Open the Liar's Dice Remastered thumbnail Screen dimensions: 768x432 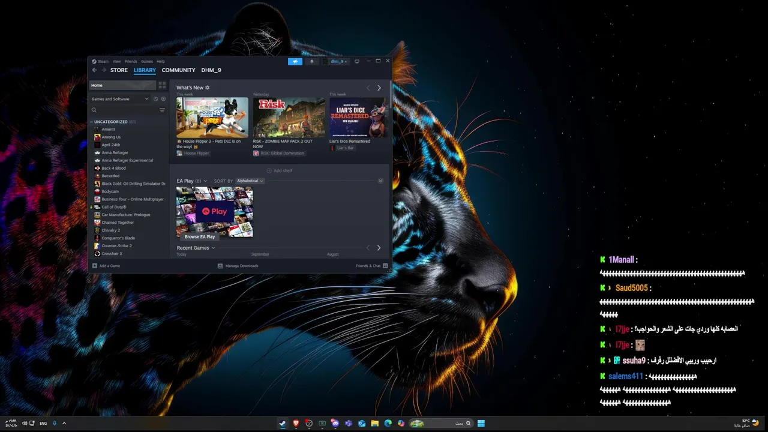pyautogui.click(x=358, y=118)
